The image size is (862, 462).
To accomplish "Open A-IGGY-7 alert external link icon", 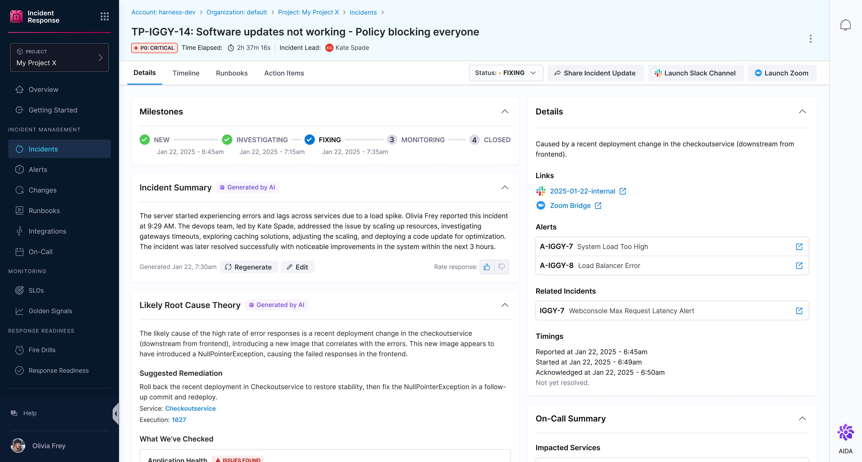I will coord(799,247).
